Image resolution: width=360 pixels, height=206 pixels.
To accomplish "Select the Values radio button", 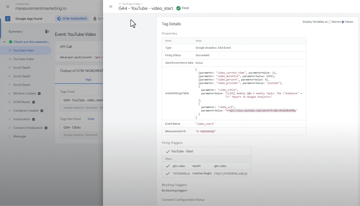I will point(343,22).
